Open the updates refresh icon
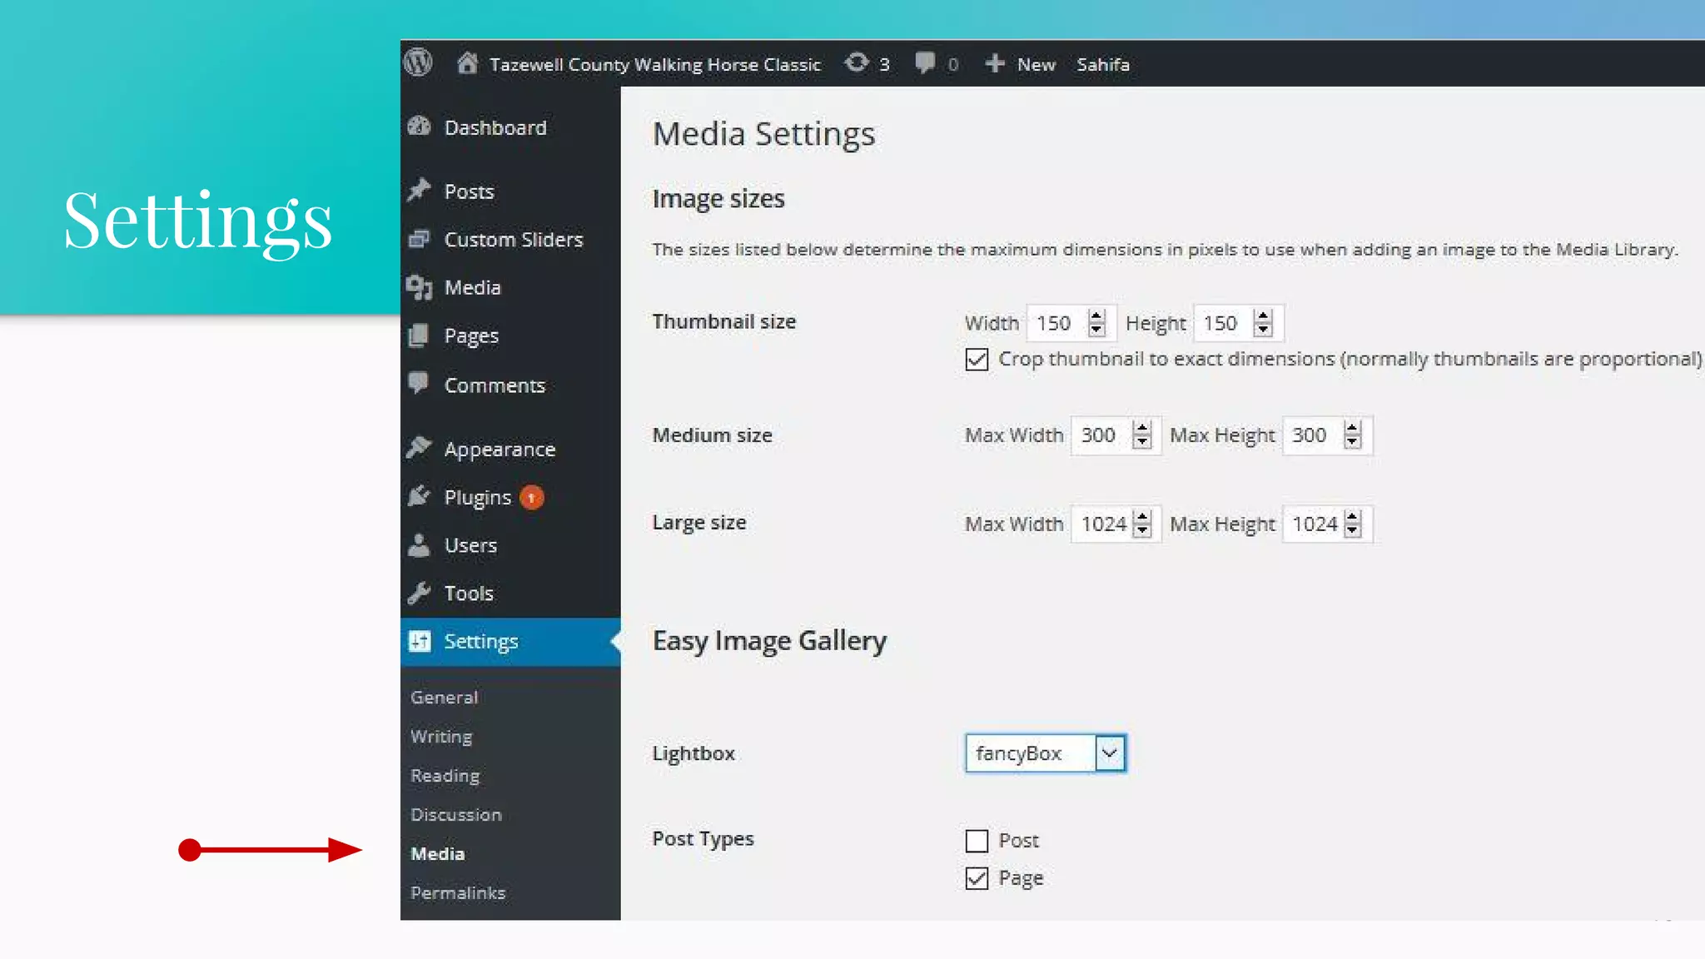The width and height of the screenshot is (1705, 959). [857, 63]
